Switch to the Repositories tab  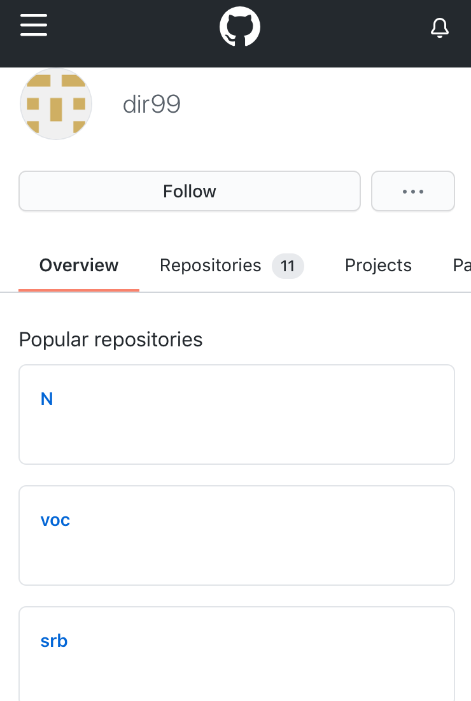point(232,266)
